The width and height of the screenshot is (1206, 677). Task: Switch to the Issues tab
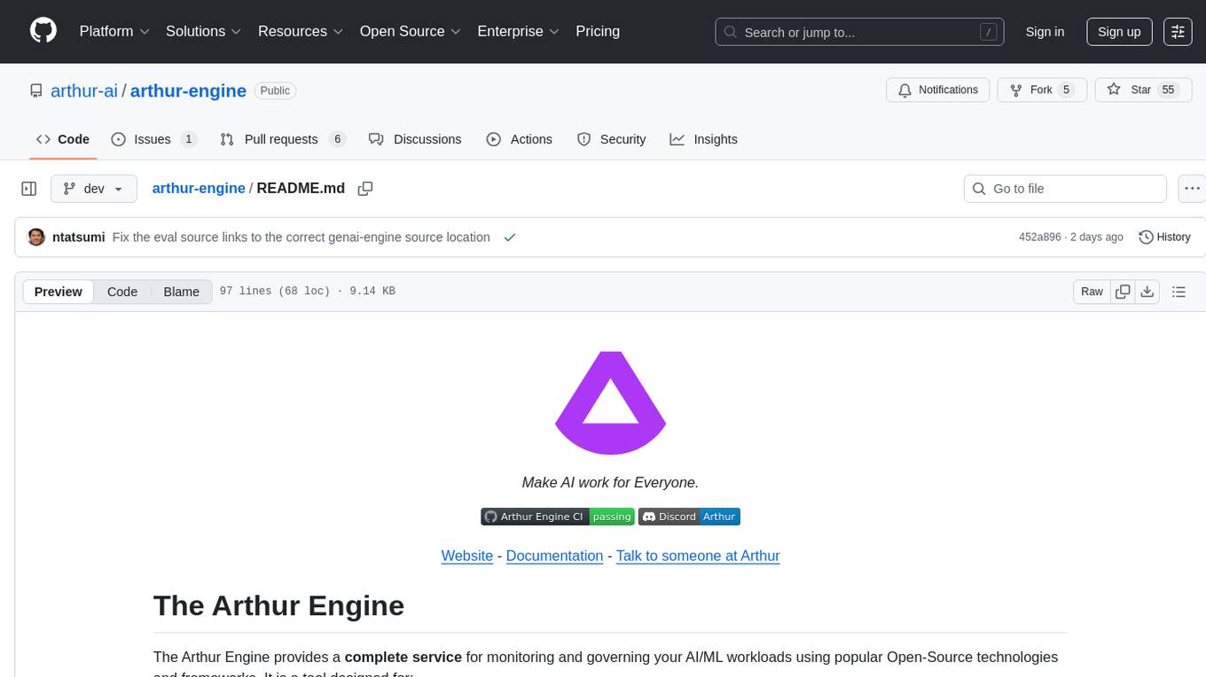click(153, 139)
